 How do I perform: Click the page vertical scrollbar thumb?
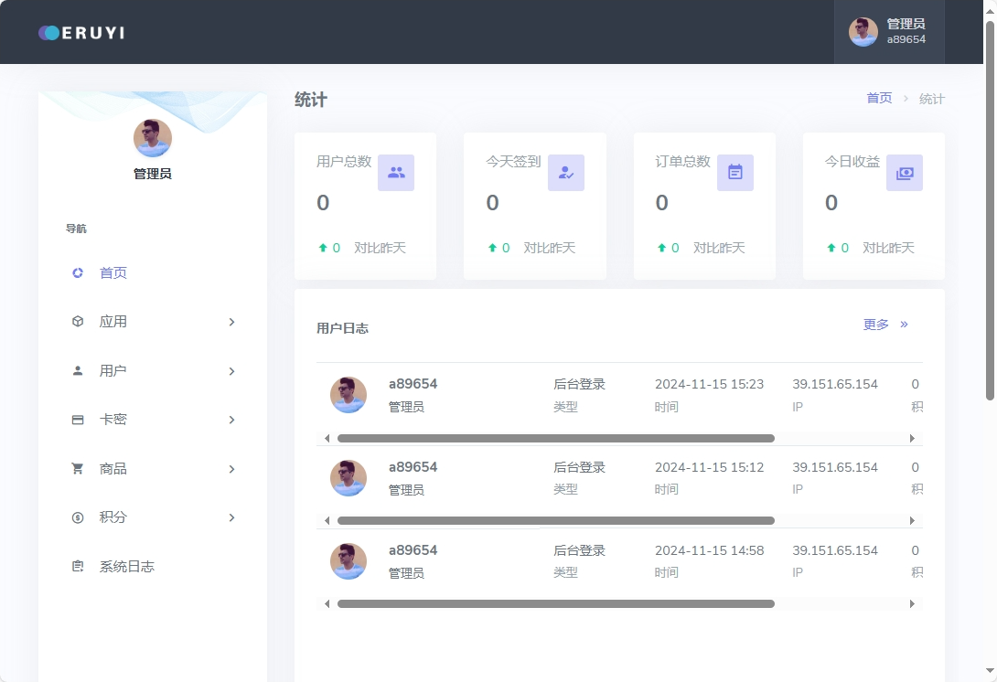[x=990, y=210]
